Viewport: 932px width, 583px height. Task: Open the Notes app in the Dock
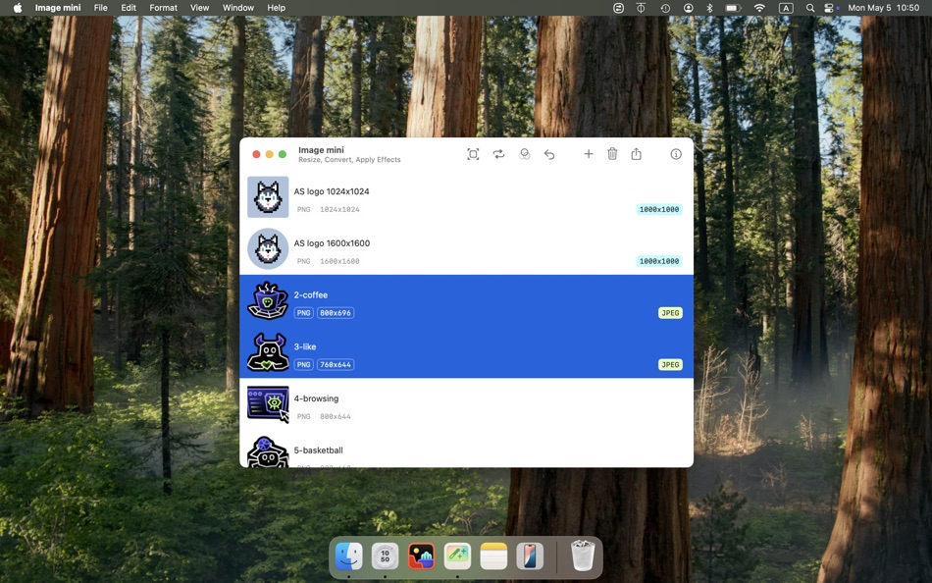point(493,556)
